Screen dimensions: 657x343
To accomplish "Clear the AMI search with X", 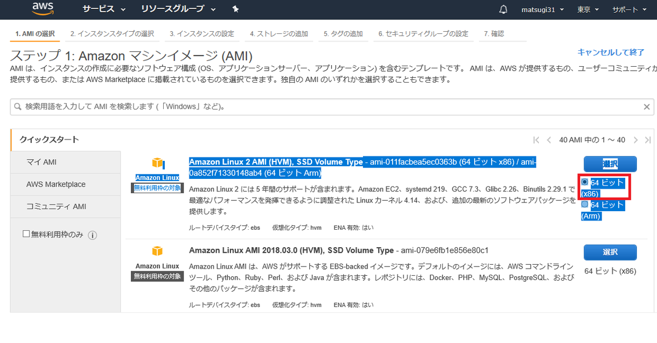I will coord(647,107).
